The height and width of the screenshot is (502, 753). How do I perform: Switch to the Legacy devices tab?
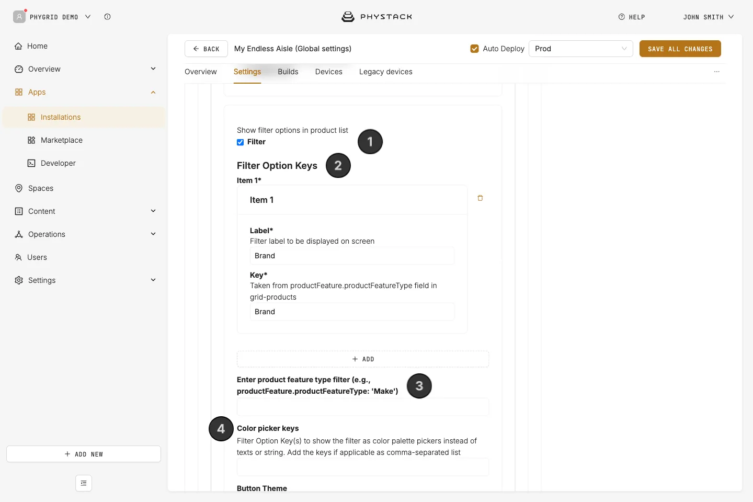click(x=386, y=72)
